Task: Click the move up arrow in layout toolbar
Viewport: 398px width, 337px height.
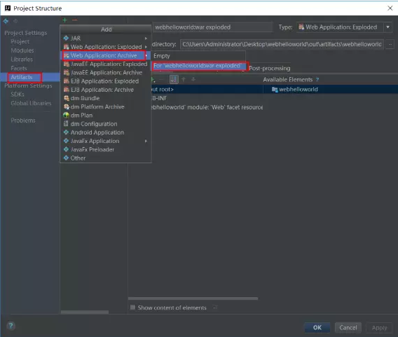Action: coord(184,79)
